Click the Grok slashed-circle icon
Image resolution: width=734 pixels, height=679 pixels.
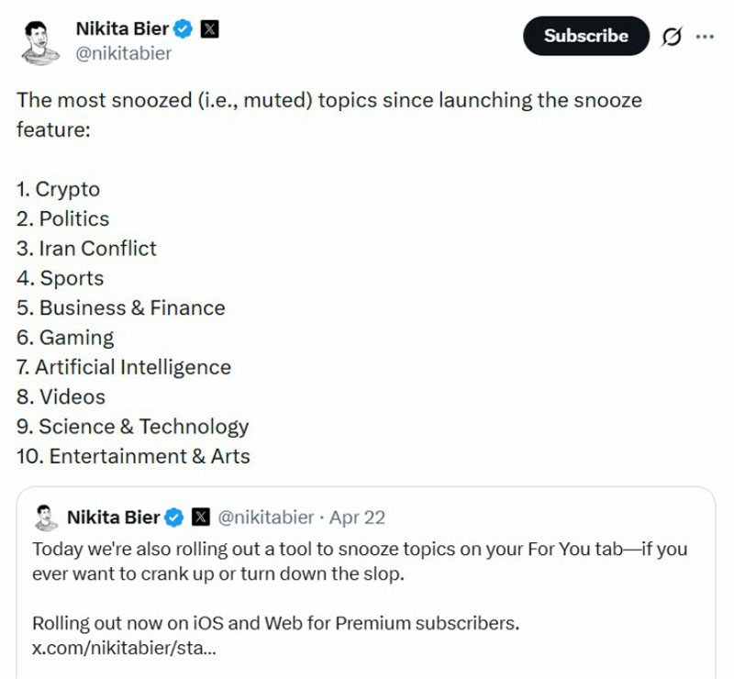(x=671, y=37)
